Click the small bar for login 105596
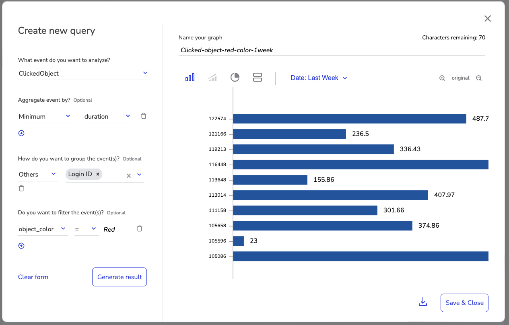Viewport: 509px width, 325px height. (238, 241)
